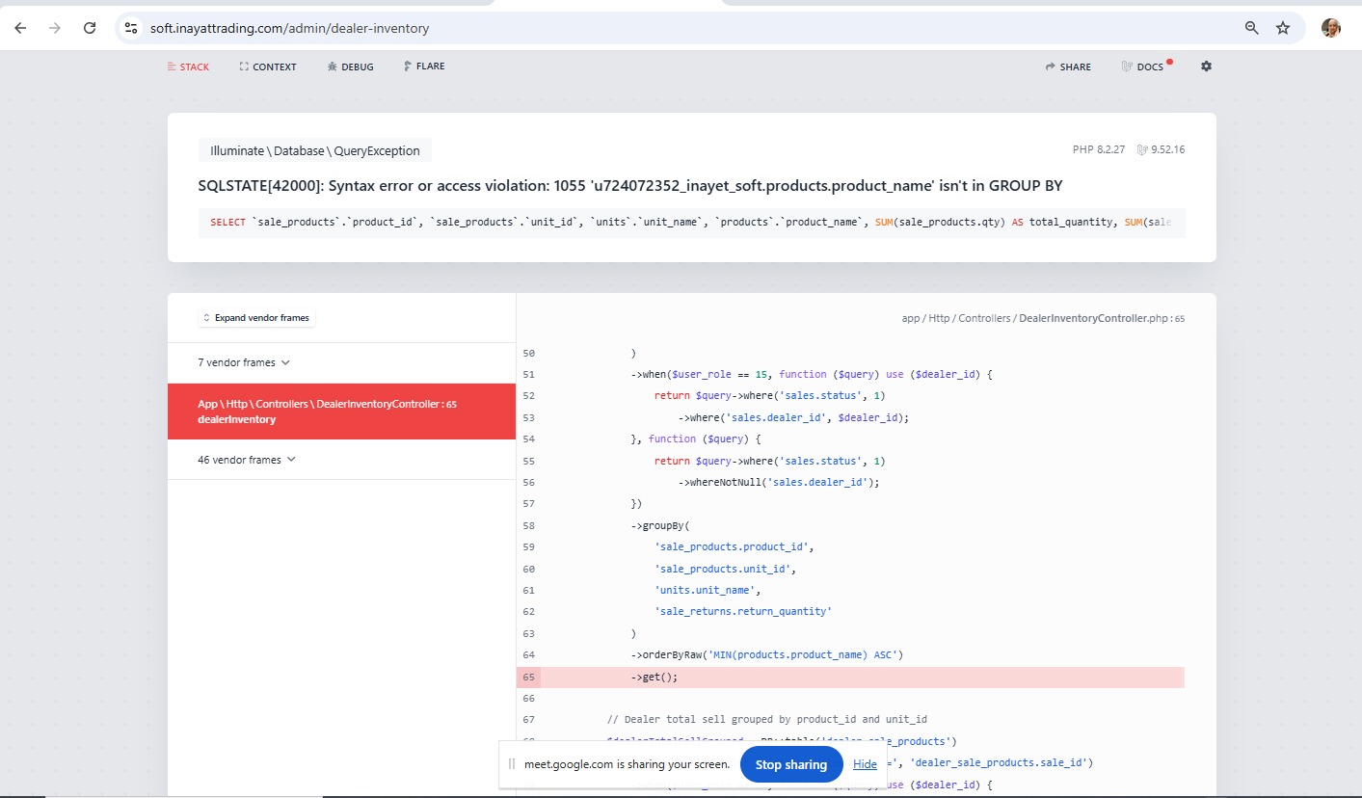Click the zoom magnifier icon in address bar
Screen dimensions: 1362x798
1251,28
